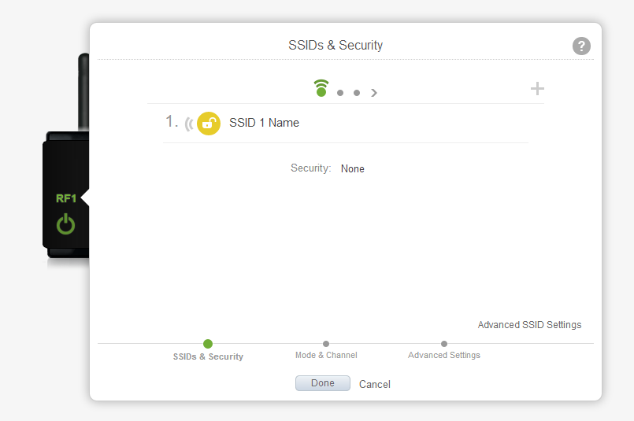Click the green SSIDs & Security step dot

[208, 344]
